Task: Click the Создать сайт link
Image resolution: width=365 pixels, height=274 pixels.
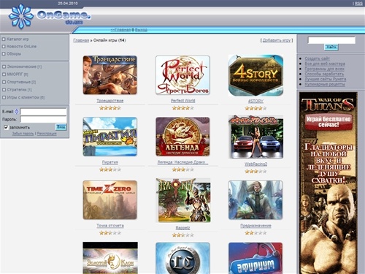Action: click(x=317, y=58)
